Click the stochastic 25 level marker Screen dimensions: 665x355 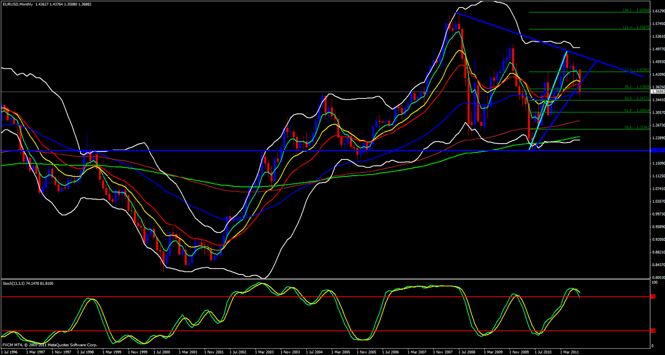653,331
